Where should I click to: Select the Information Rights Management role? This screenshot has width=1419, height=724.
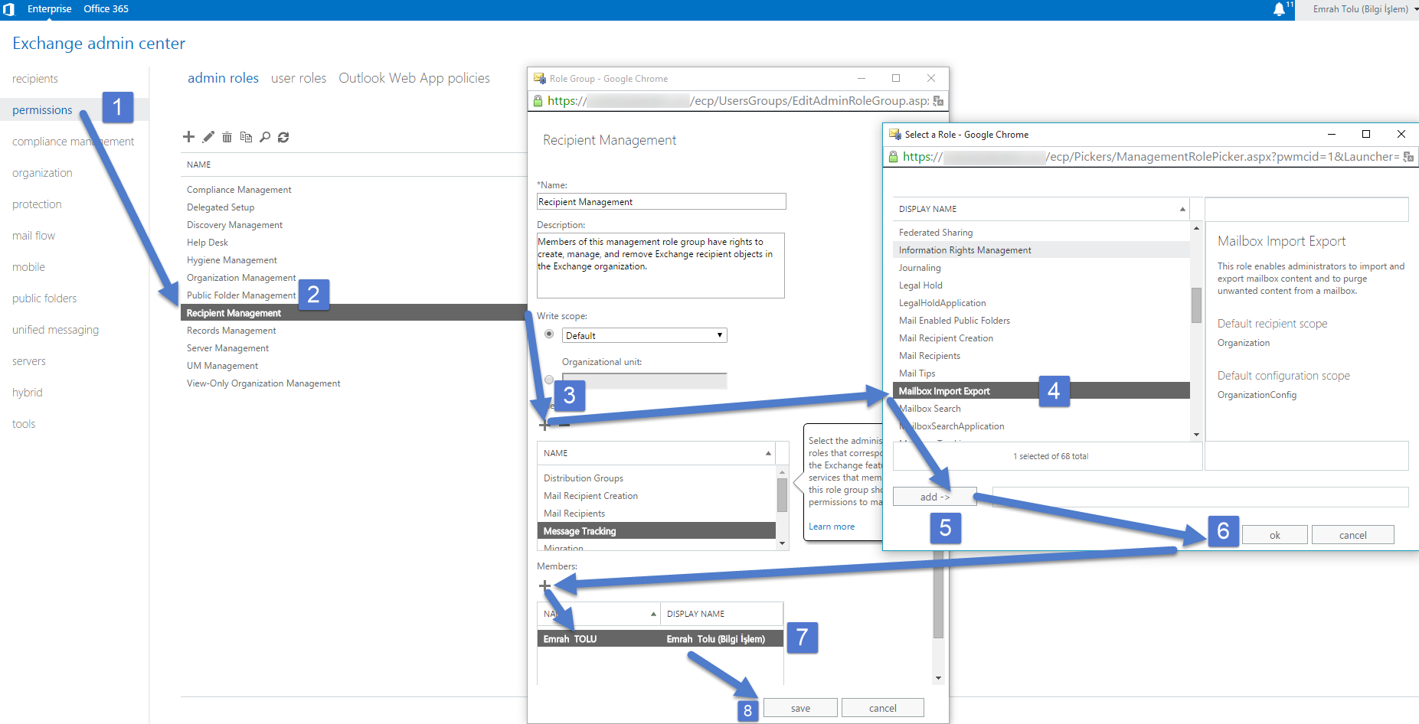[1041, 250]
